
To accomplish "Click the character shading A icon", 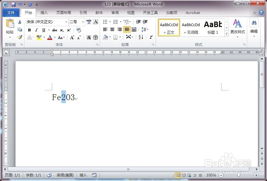I will (89, 37).
